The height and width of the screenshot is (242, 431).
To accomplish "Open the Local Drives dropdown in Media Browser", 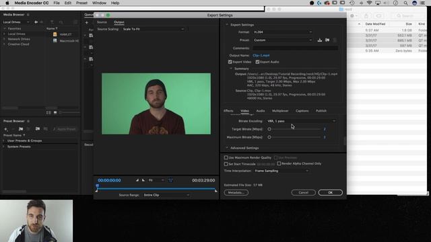I will (16, 22).
